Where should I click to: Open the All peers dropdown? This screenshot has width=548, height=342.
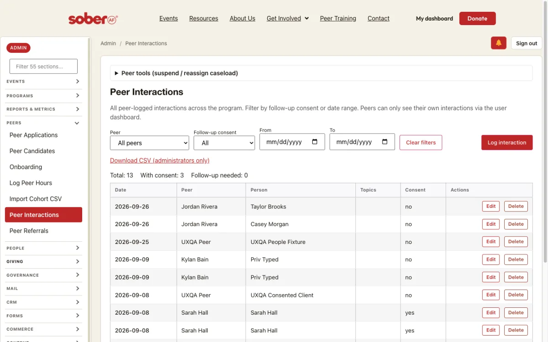pyautogui.click(x=149, y=143)
